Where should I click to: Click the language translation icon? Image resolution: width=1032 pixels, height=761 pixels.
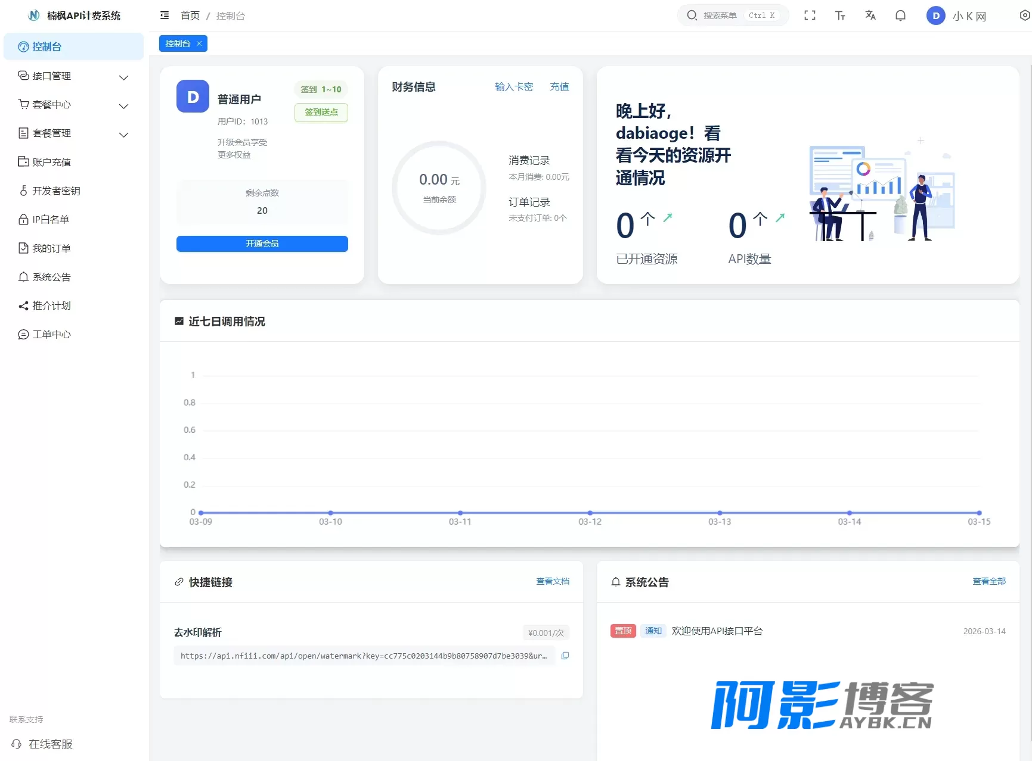[870, 15]
